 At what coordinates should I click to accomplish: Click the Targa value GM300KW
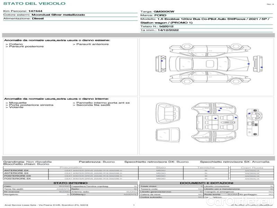click(x=162, y=11)
